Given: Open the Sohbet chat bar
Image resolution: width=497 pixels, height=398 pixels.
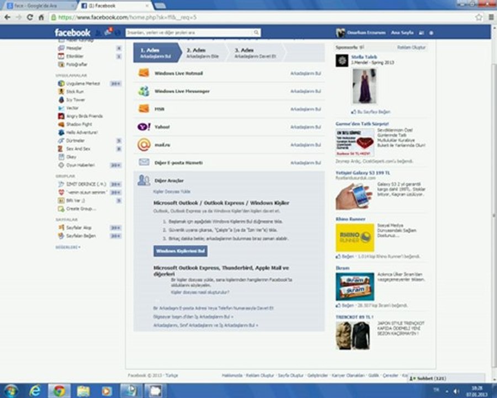Looking at the screenshot, I should point(446,378).
